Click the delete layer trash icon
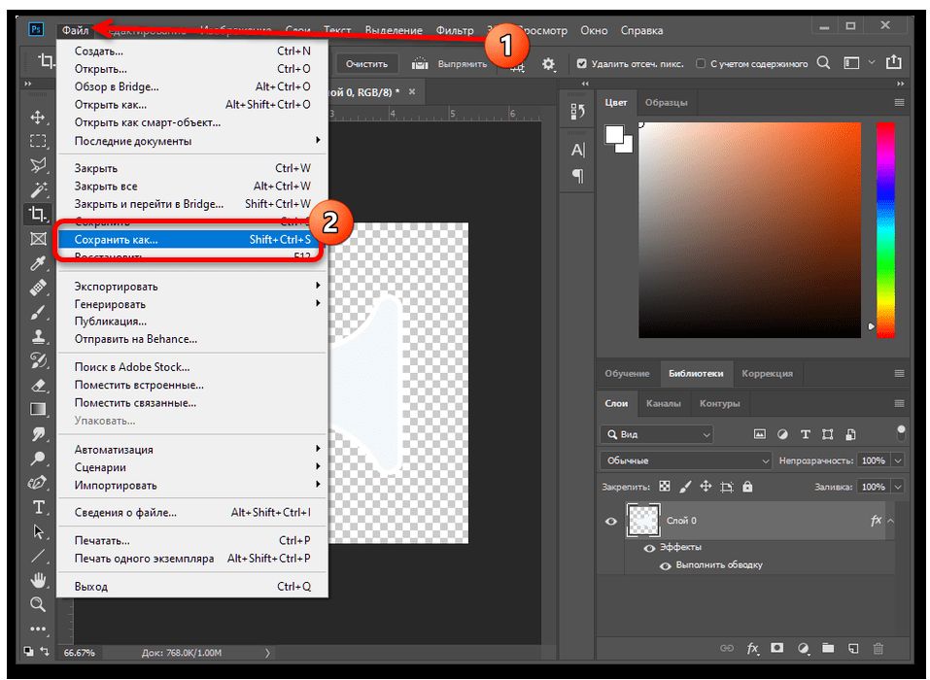Image resolution: width=930 pixels, height=680 pixels. click(878, 648)
